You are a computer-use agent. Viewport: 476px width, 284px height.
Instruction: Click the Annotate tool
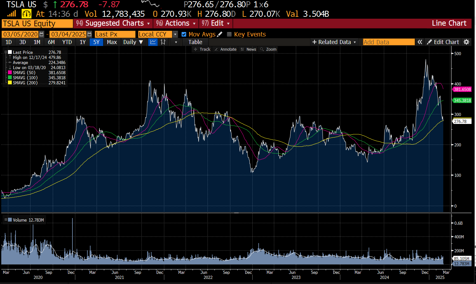point(225,49)
